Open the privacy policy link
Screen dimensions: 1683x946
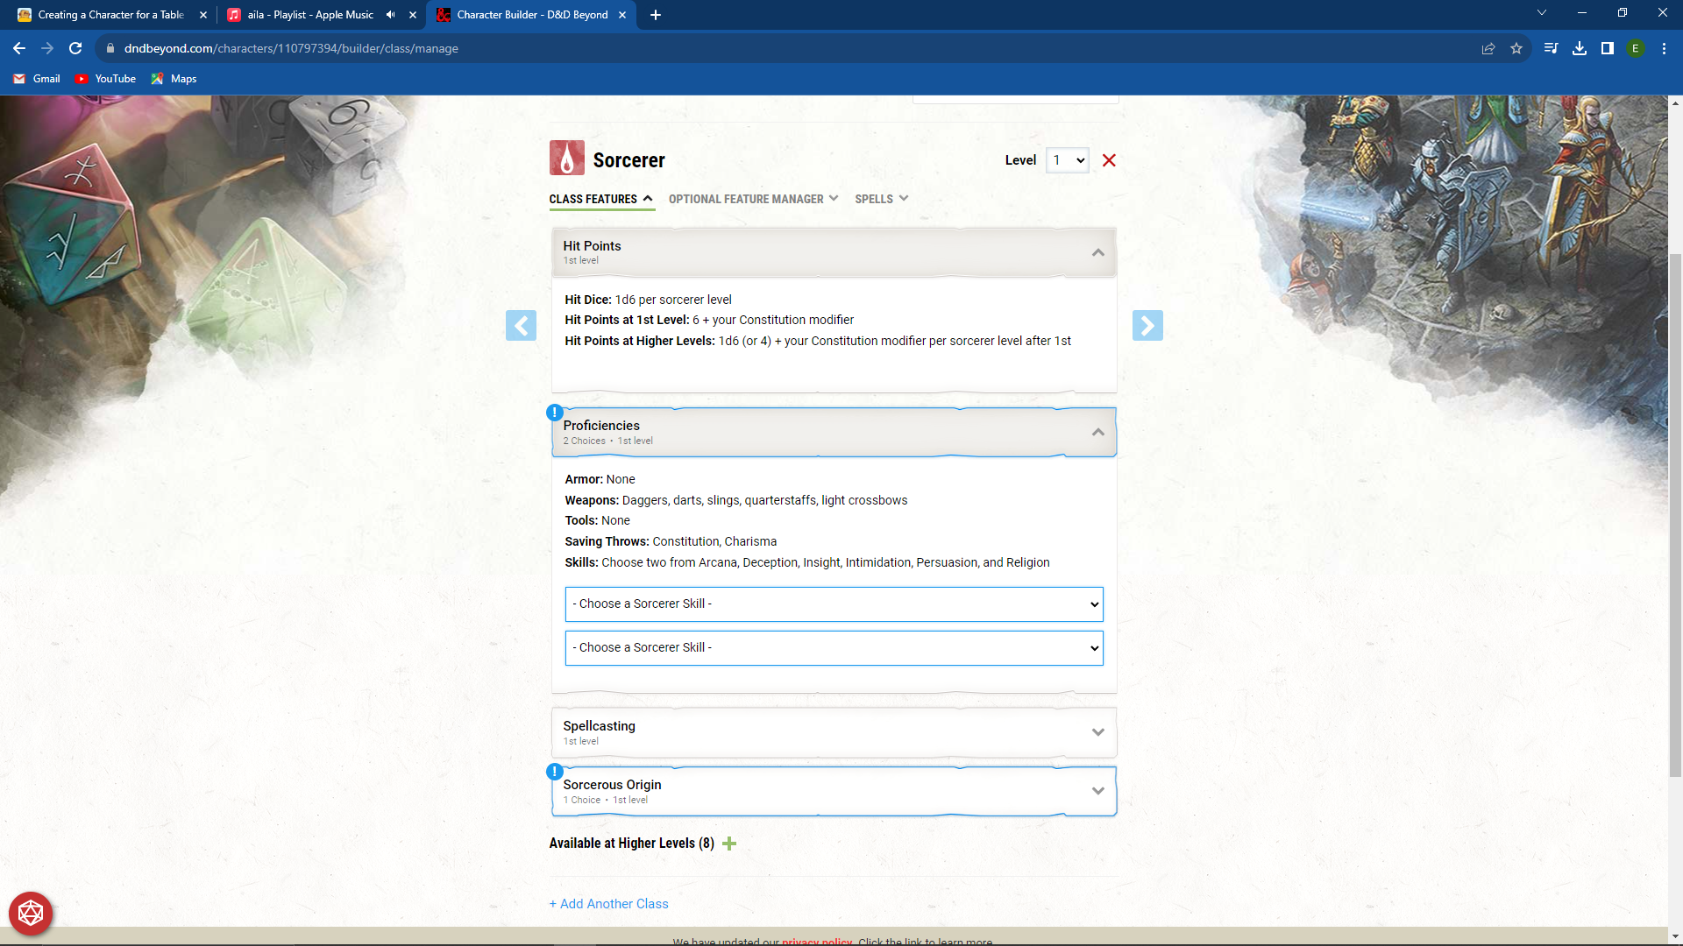pyautogui.click(x=816, y=941)
